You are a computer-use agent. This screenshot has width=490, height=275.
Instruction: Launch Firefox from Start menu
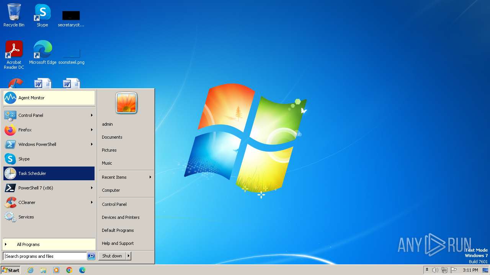(49, 130)
